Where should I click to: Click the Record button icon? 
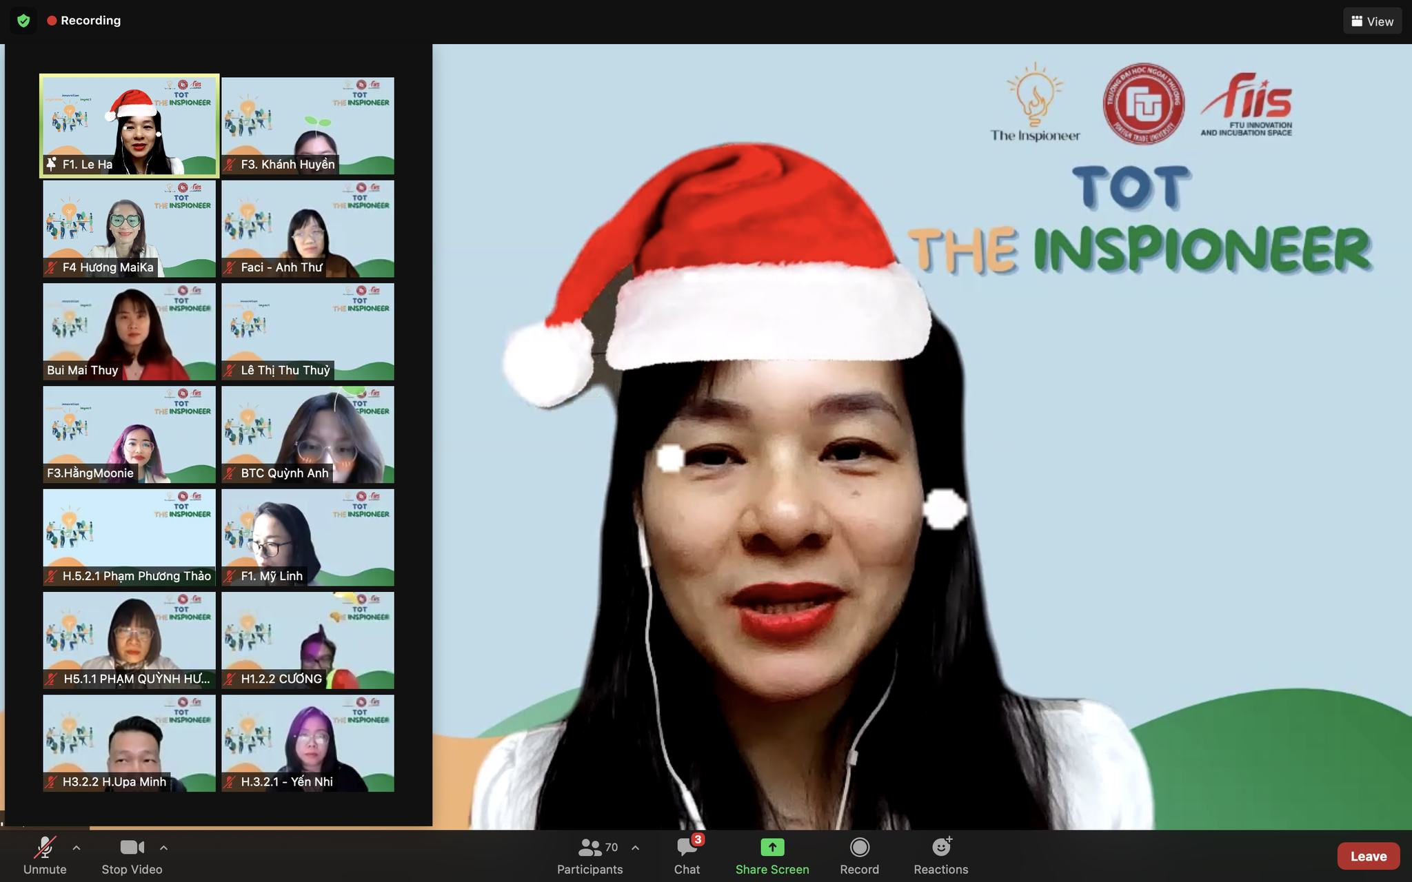click(860, 848)
